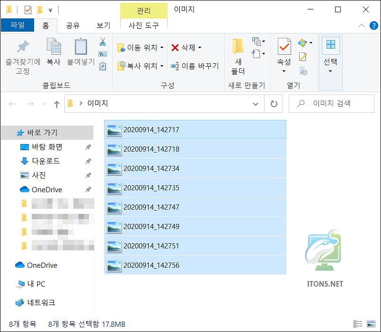Click the Up one level arrow

pos(57,104)
